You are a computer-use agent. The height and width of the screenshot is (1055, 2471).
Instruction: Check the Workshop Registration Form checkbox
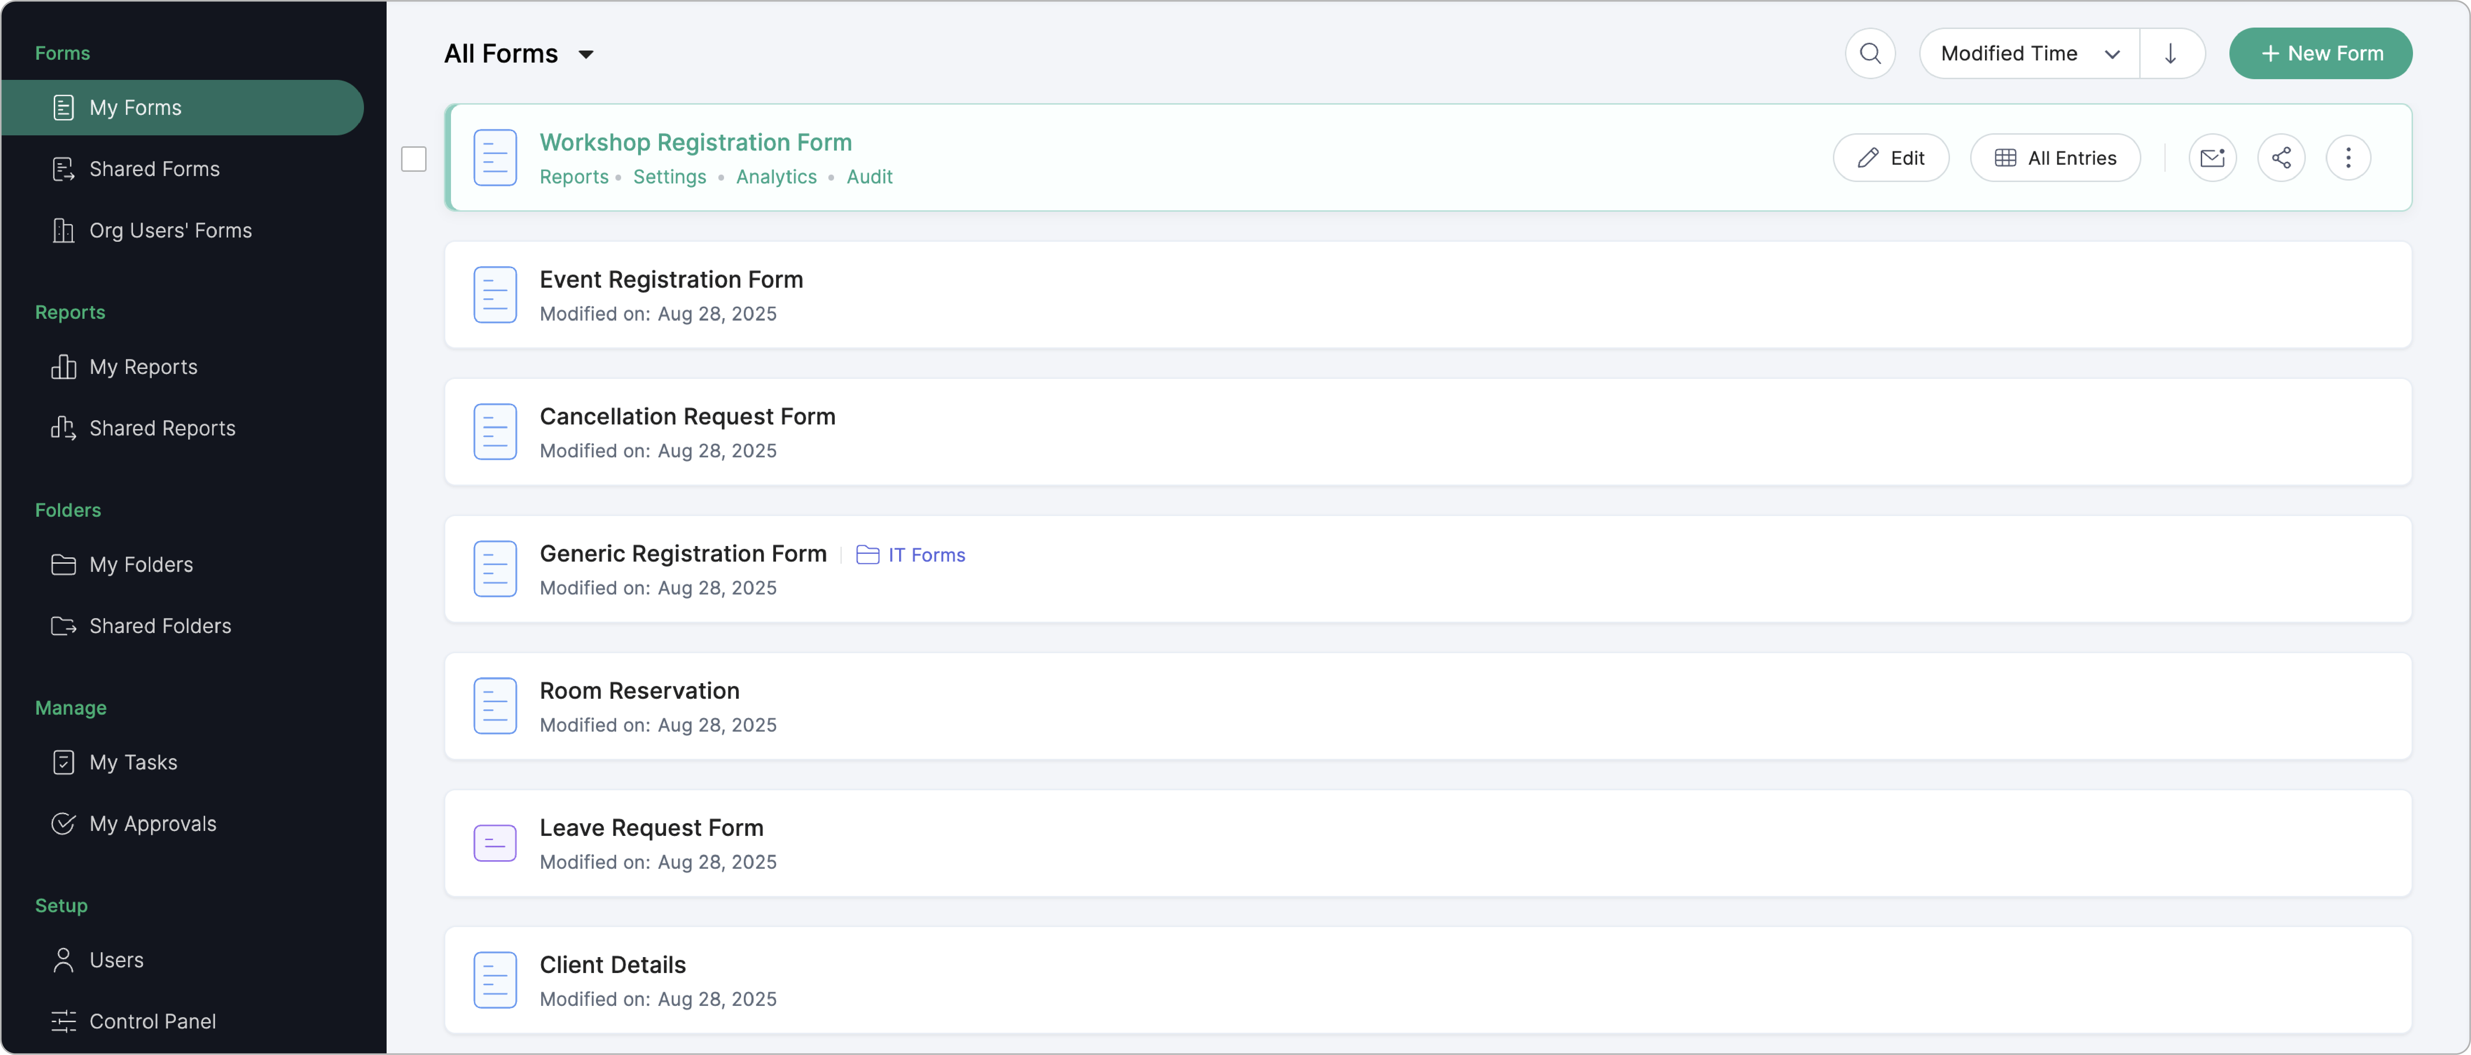pos(413,159)
